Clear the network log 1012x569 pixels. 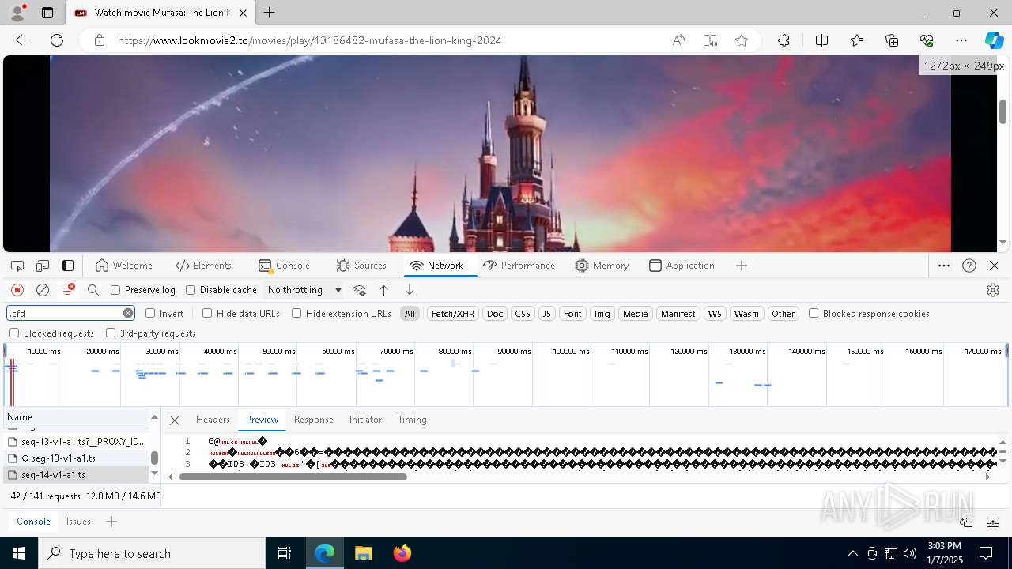tap(43, 290)
